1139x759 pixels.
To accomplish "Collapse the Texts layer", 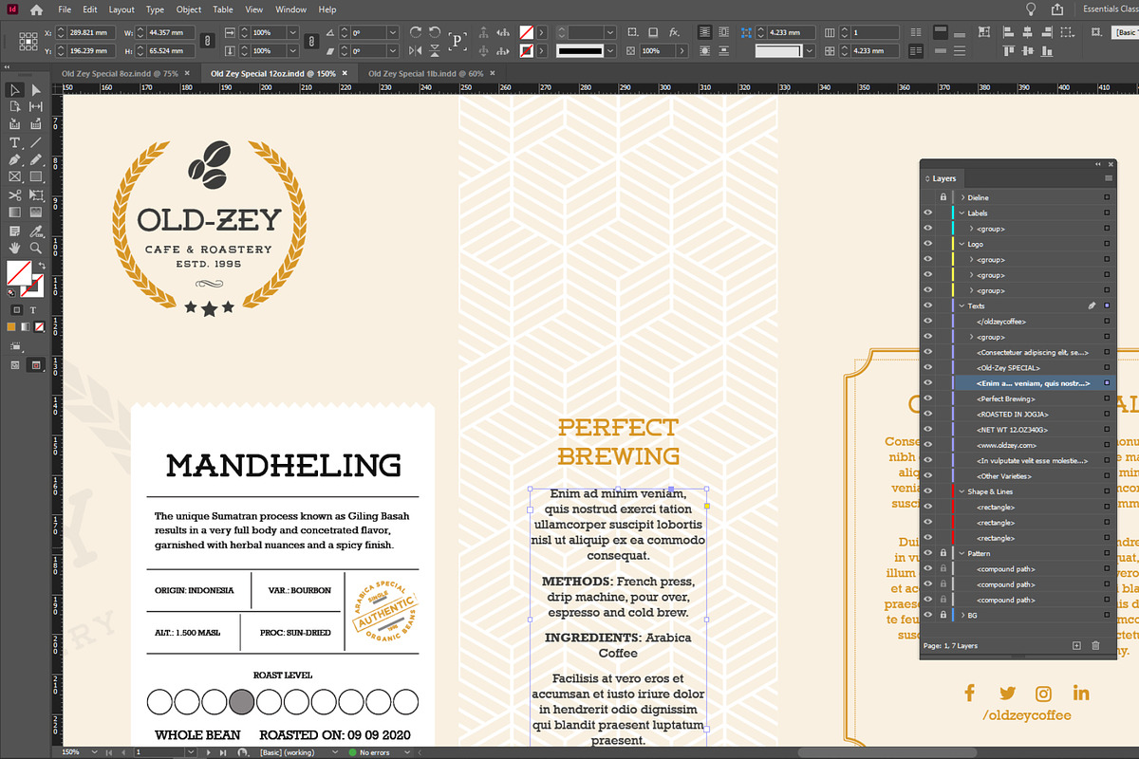I will click(962, 306).
